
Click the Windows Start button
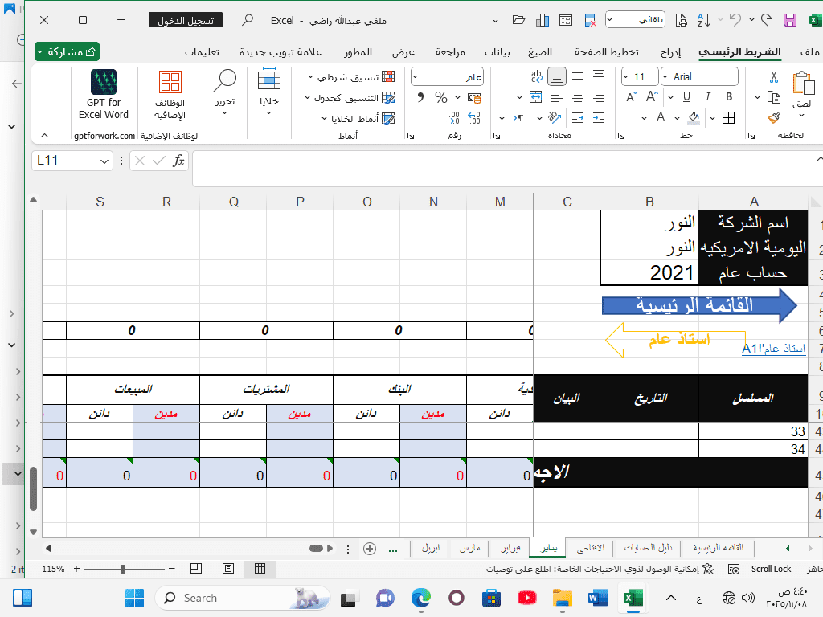point(134,598)
